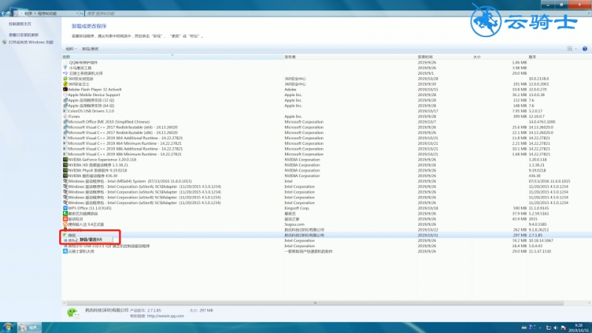This screenshot has width=592, height=333.
Task: Open the 组织 dropdown menu
Action: [70, 49]
